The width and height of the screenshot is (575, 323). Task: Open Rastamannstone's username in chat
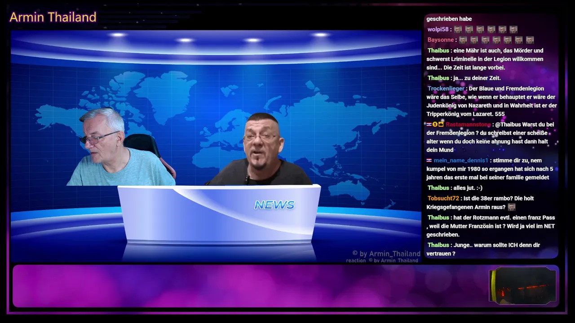[468, 124]
